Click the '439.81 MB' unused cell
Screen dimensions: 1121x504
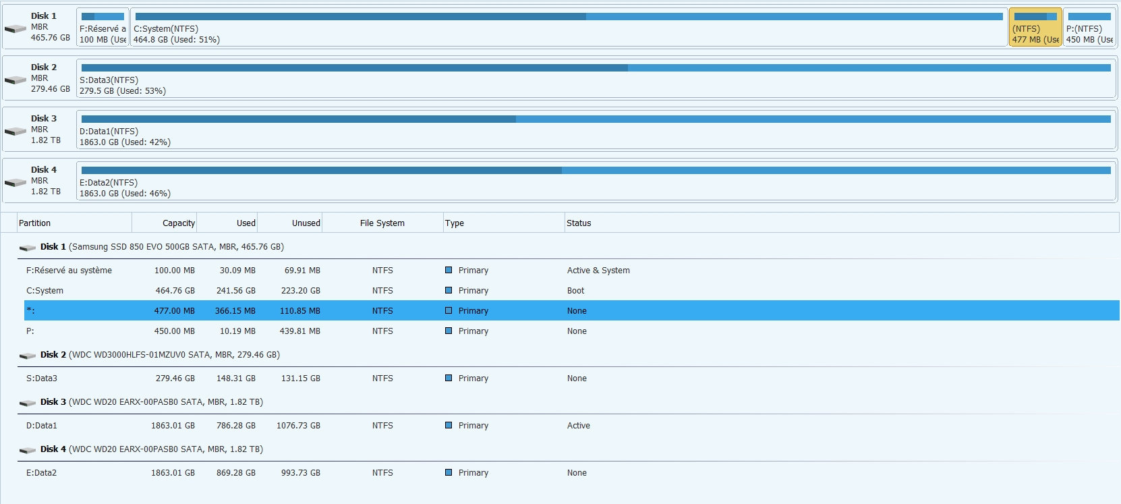point(300,331)
